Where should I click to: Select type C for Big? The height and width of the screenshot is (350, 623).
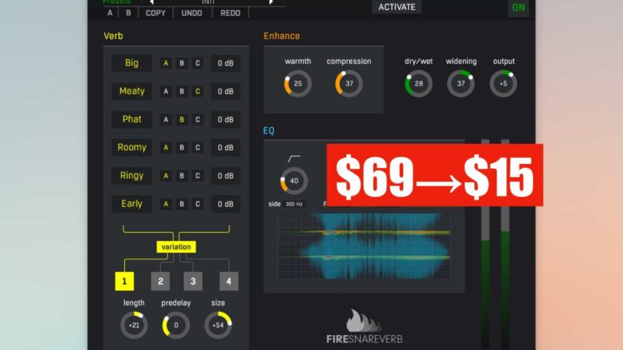pos(197,63)
